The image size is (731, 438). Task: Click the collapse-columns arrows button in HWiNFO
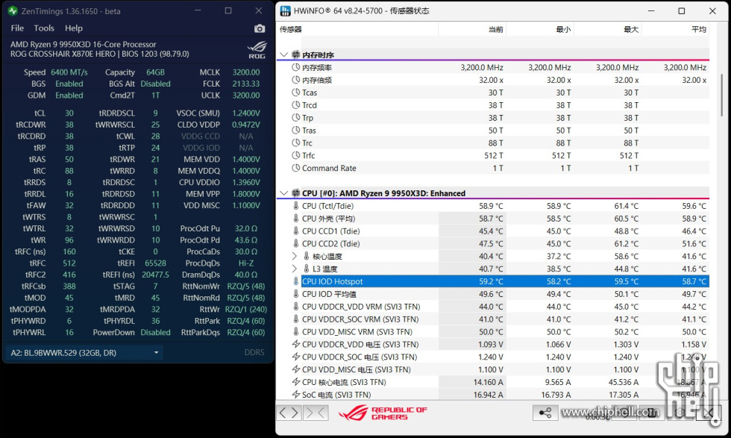point(316,413)
